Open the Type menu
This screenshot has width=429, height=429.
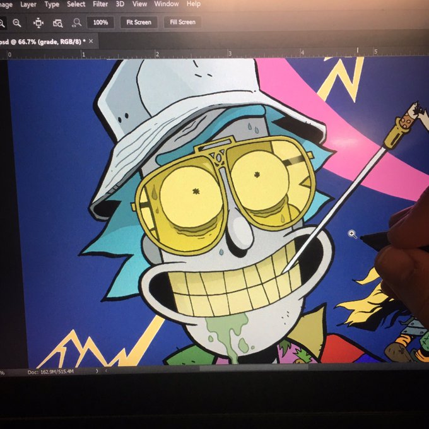click(52, 4)
